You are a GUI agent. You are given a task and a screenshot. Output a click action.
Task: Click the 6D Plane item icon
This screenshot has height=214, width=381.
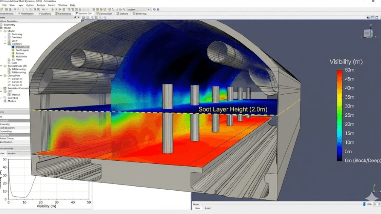coord(9,60)
